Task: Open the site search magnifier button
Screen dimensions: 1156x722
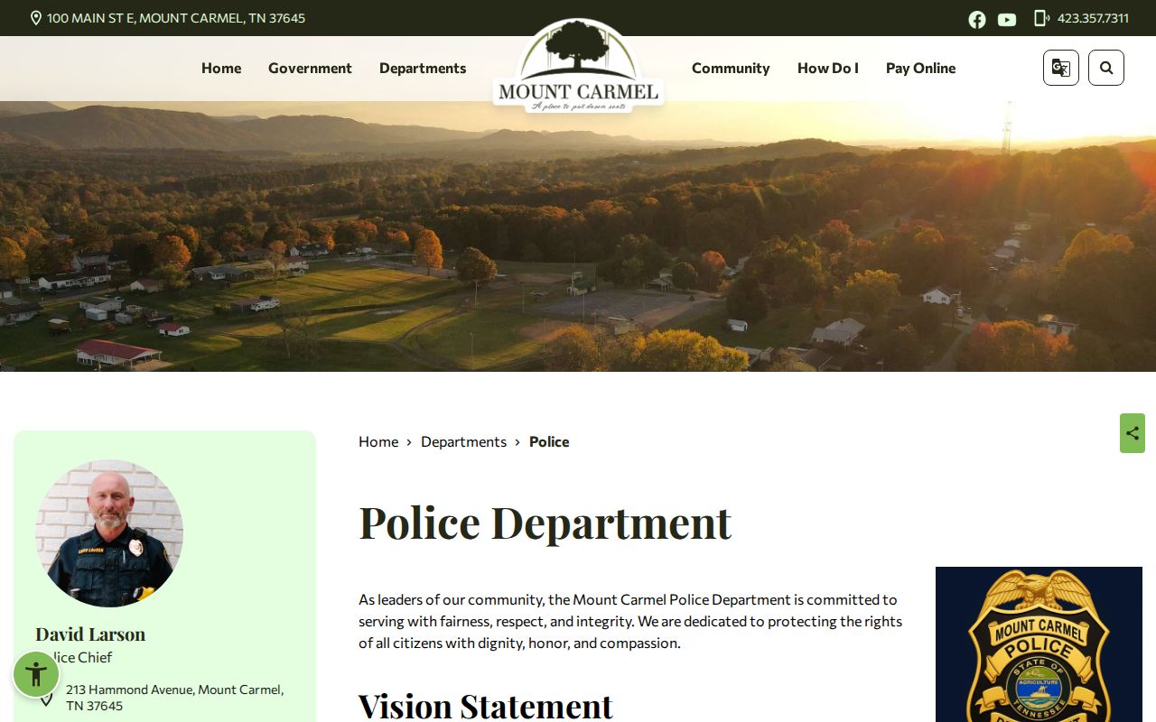Action: click(x=1106, y=68)
